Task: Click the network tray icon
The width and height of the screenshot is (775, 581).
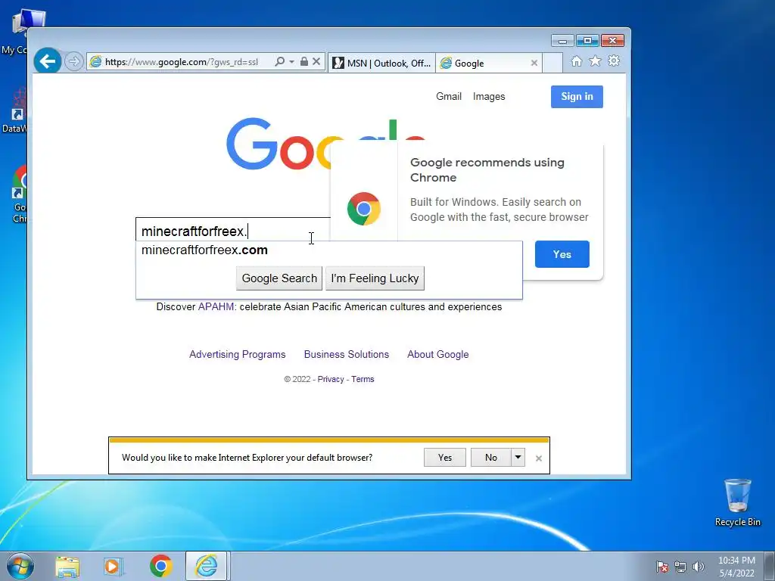Action: tap(680, 567)
